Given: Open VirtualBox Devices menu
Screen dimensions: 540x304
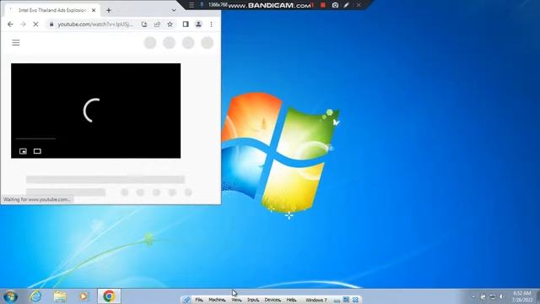Looking at the screenshot, I should point(273,300).
